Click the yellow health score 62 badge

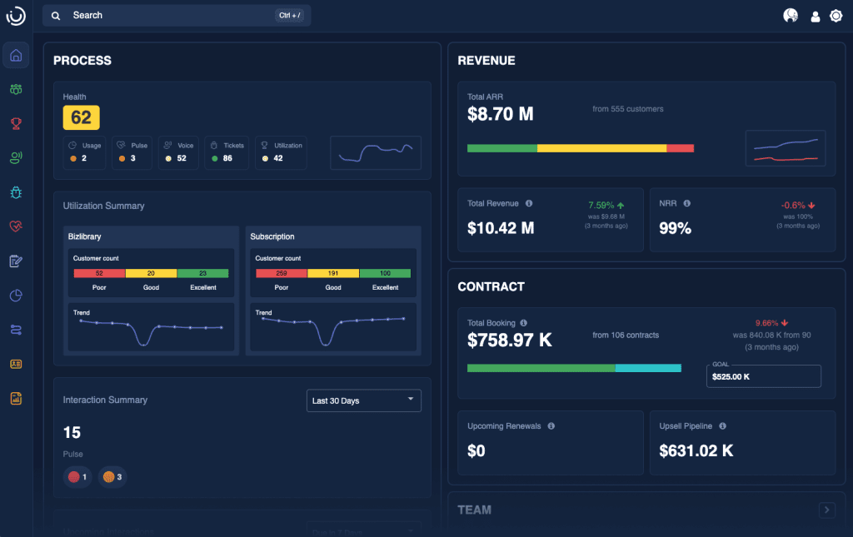(x=81, y=117)
